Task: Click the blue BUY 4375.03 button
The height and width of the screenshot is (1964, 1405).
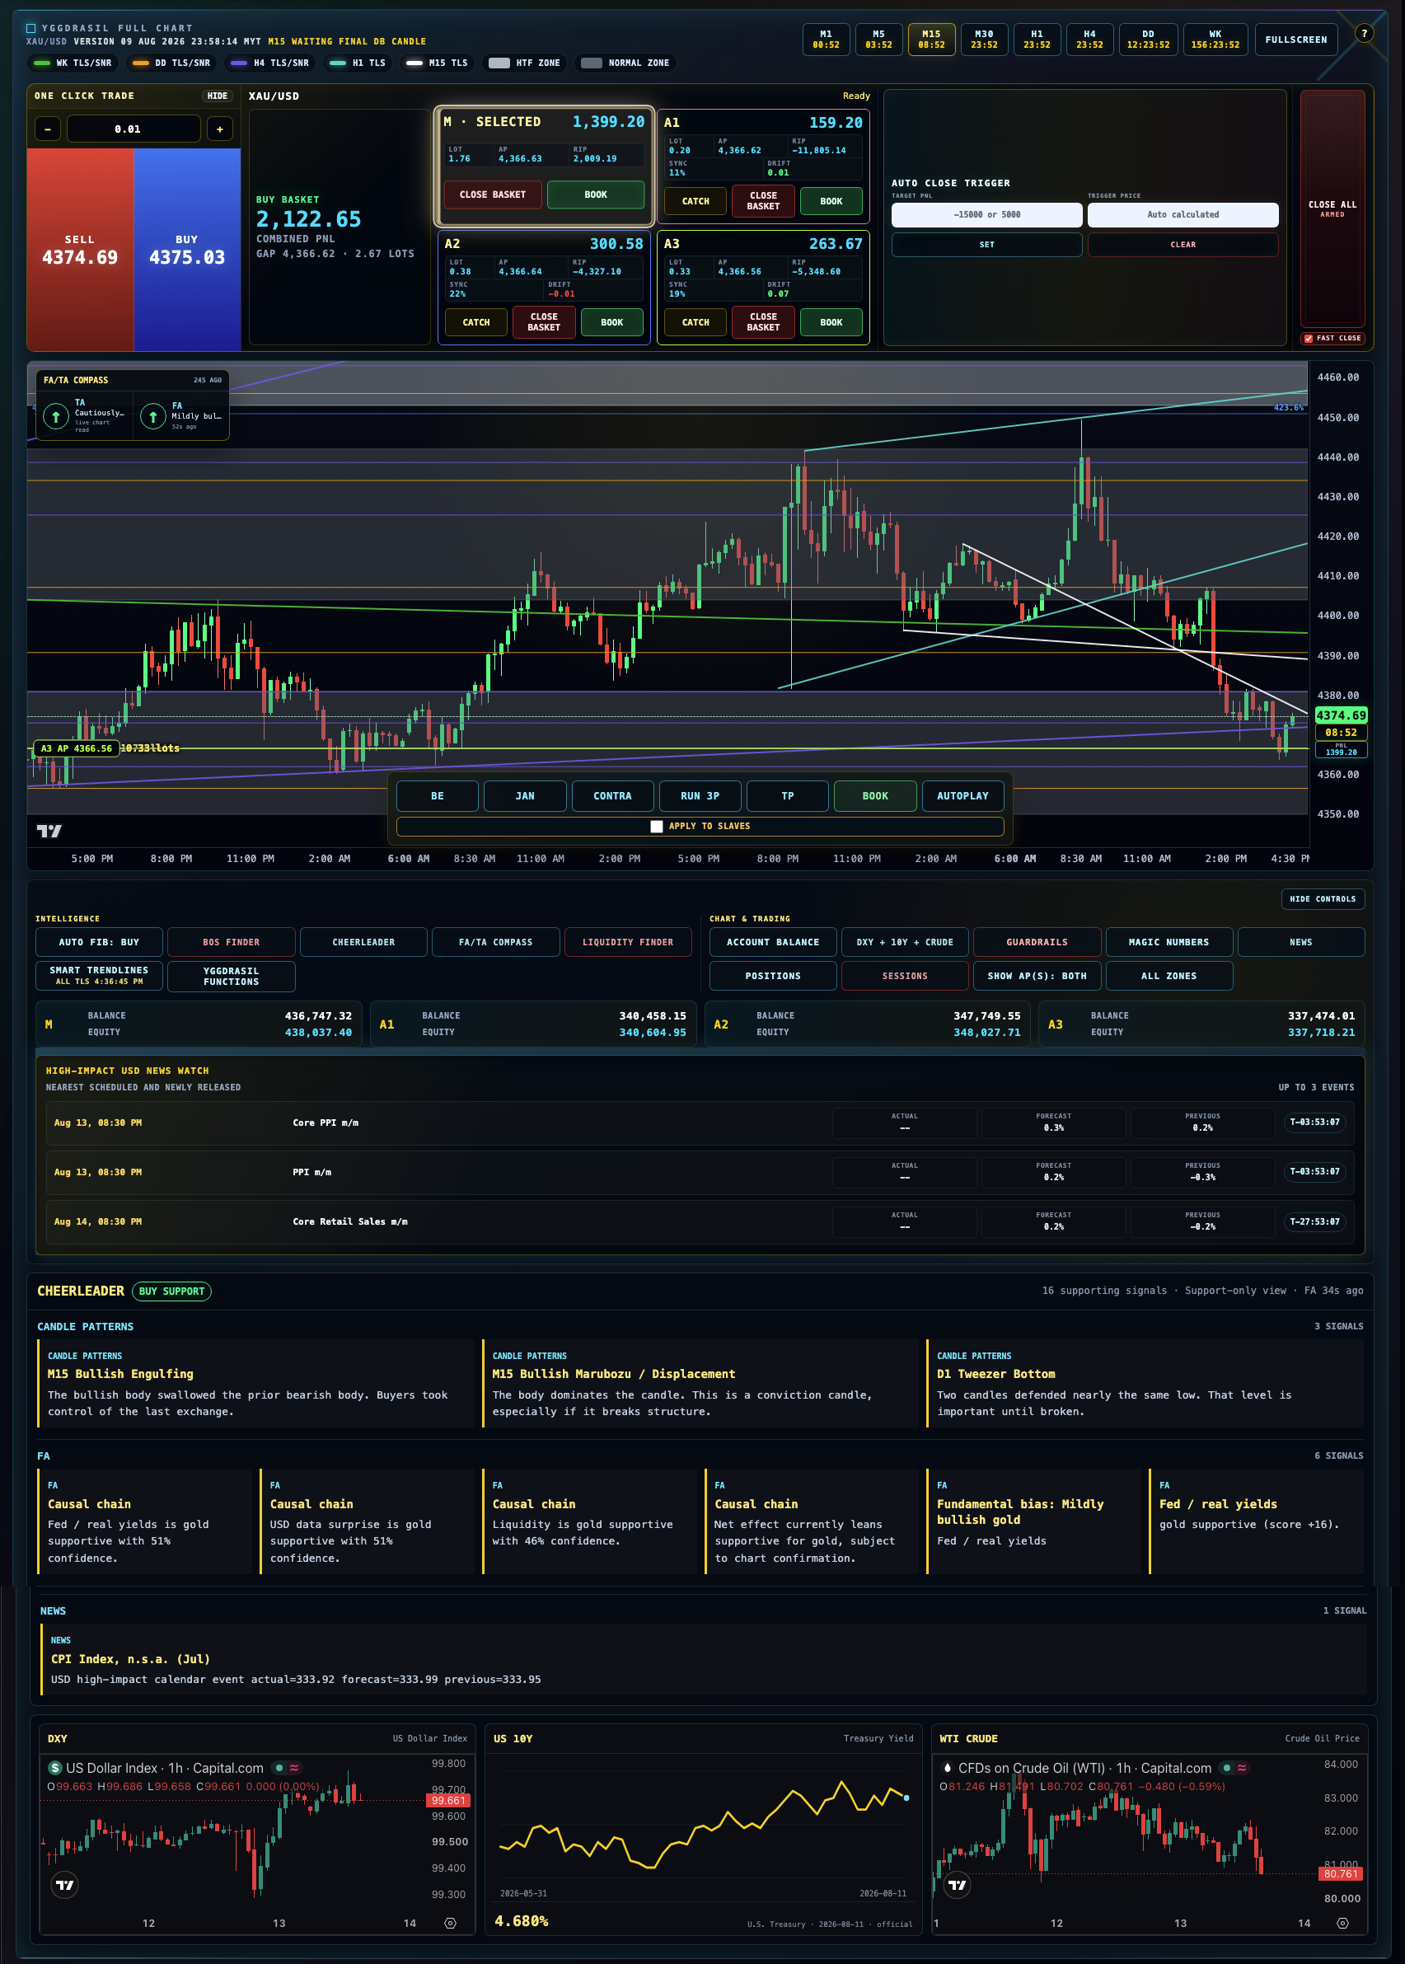Action: pyautogui.click(x=187, y=249)
